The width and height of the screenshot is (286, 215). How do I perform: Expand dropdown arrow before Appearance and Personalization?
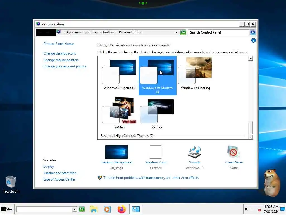click(x=64, y=32)
